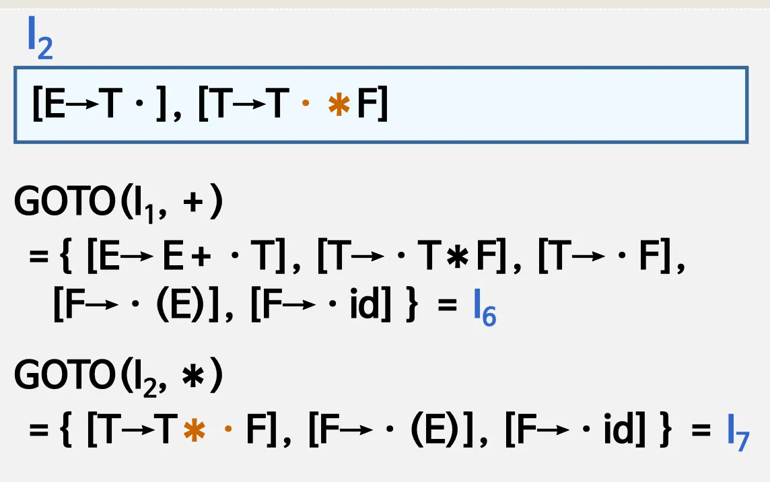
Task: Click the blue I2 heading label
Action: click(40, 38)
